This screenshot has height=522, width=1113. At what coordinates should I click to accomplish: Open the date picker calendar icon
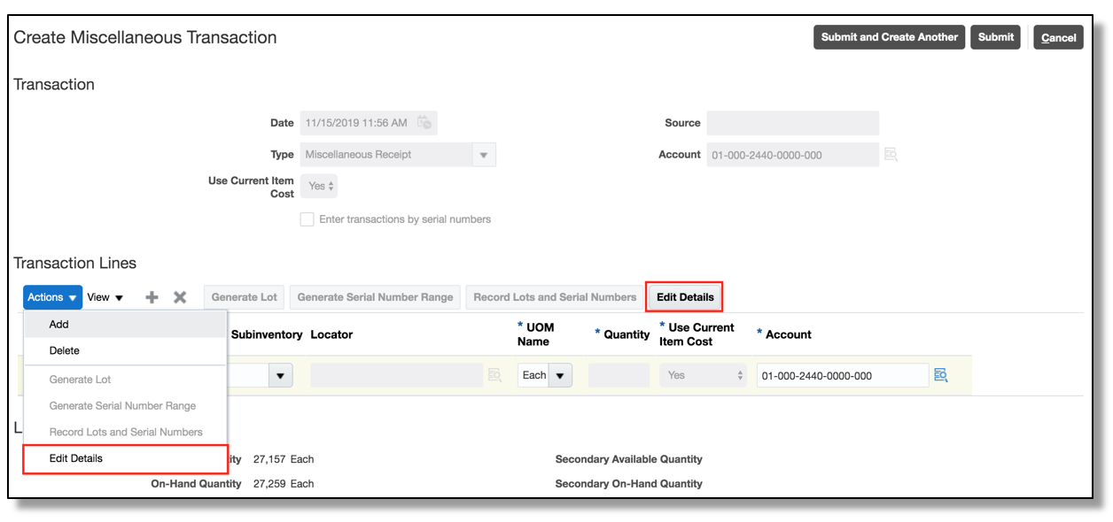[424, 123]
